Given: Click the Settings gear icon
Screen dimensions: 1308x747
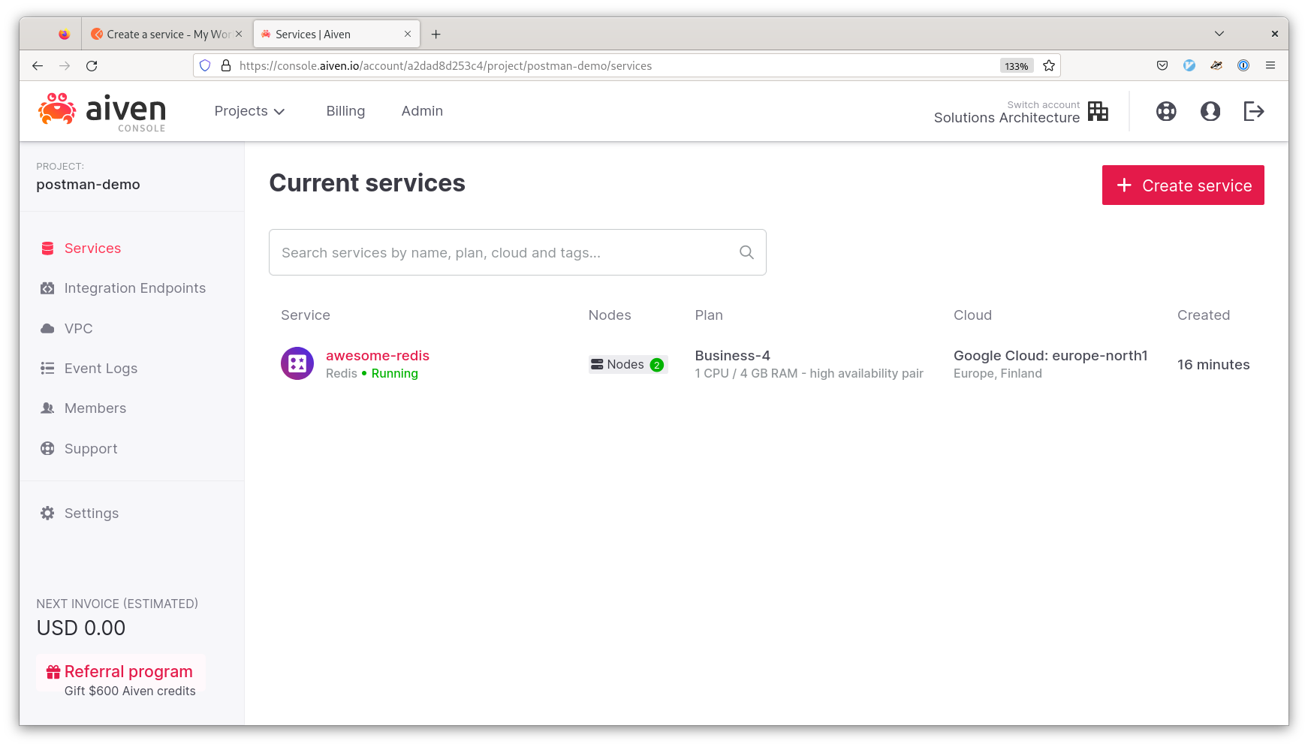Looking at the screenshot, I should (47, 513).
